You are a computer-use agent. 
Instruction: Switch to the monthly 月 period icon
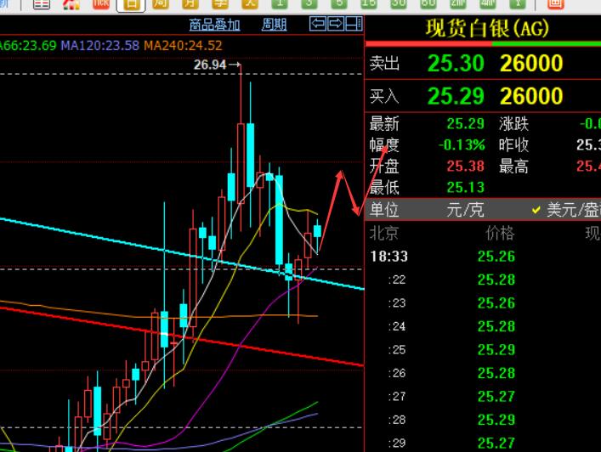[190, 4]
